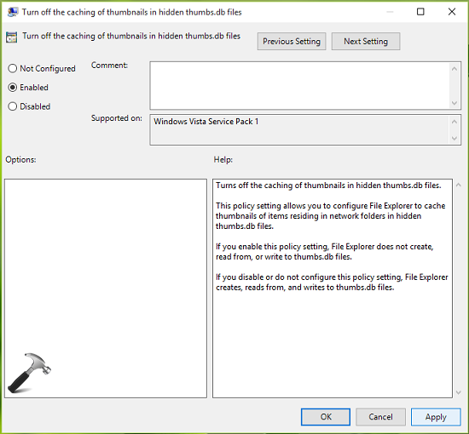Viewport: 469px width, 434px height.
Task: Maximize the policy dialog window
Action: click(x=420, y=12)
